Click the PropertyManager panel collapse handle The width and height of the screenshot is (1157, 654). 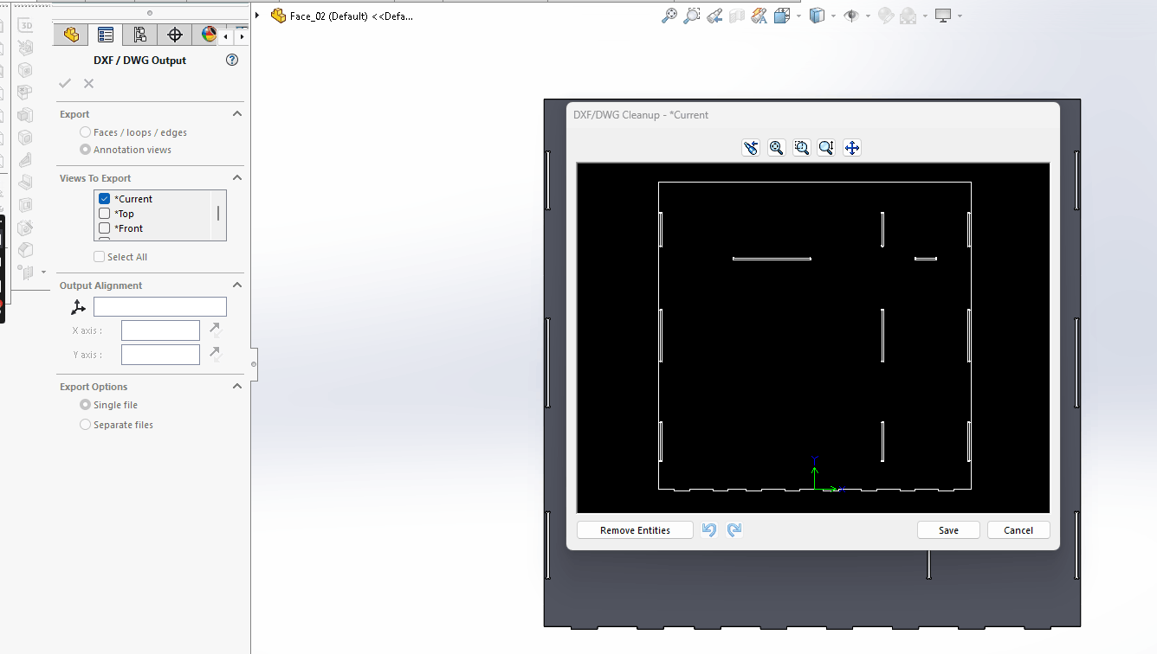[x=254, y=364]
